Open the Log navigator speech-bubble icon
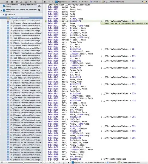The width and height of the screenshot is (148, 164). point(35,2)
